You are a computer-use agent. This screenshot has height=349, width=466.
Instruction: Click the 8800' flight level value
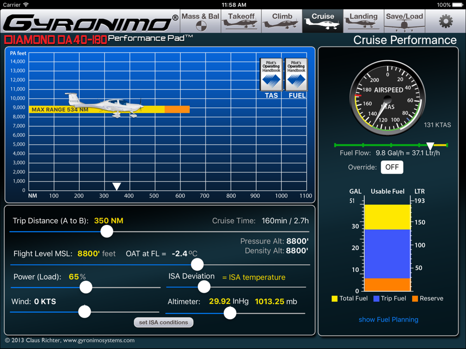(88, 253)
